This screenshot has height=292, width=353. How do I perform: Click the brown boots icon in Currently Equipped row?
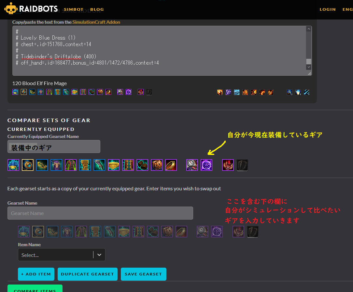pos(142,165)
